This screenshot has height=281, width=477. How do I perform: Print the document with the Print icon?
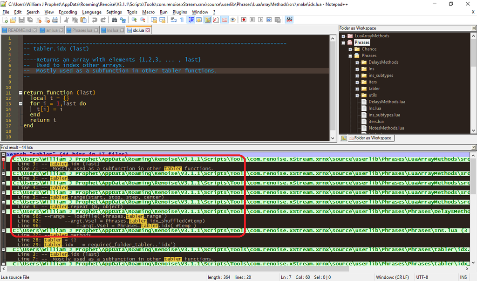click(x=55, y=20)
